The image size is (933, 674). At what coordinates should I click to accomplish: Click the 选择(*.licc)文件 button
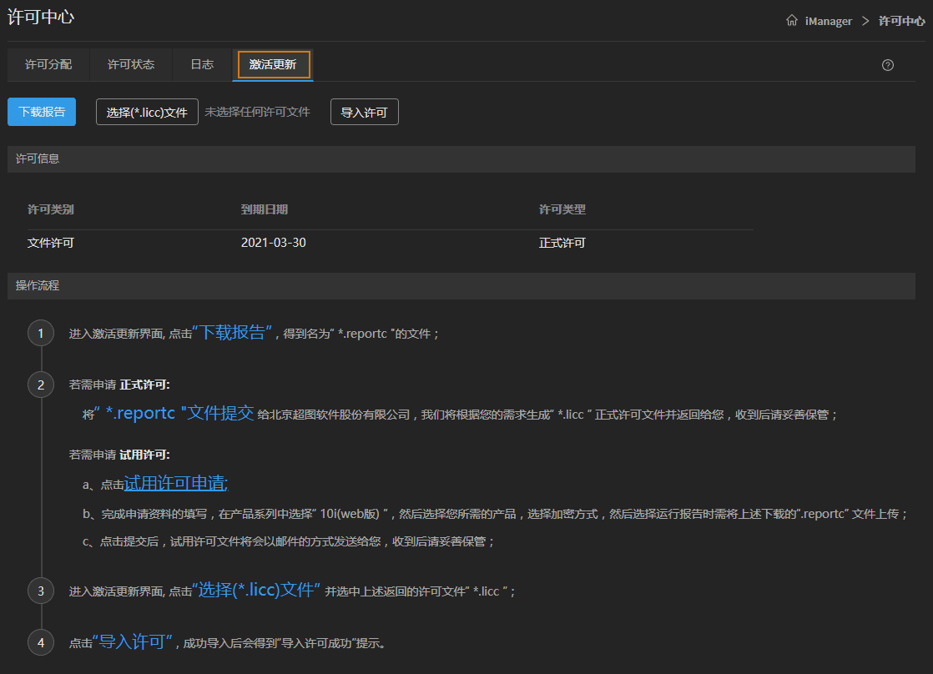[x=147, y=112]
